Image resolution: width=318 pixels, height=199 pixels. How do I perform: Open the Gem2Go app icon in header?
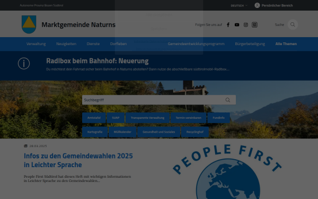[254, 25]
